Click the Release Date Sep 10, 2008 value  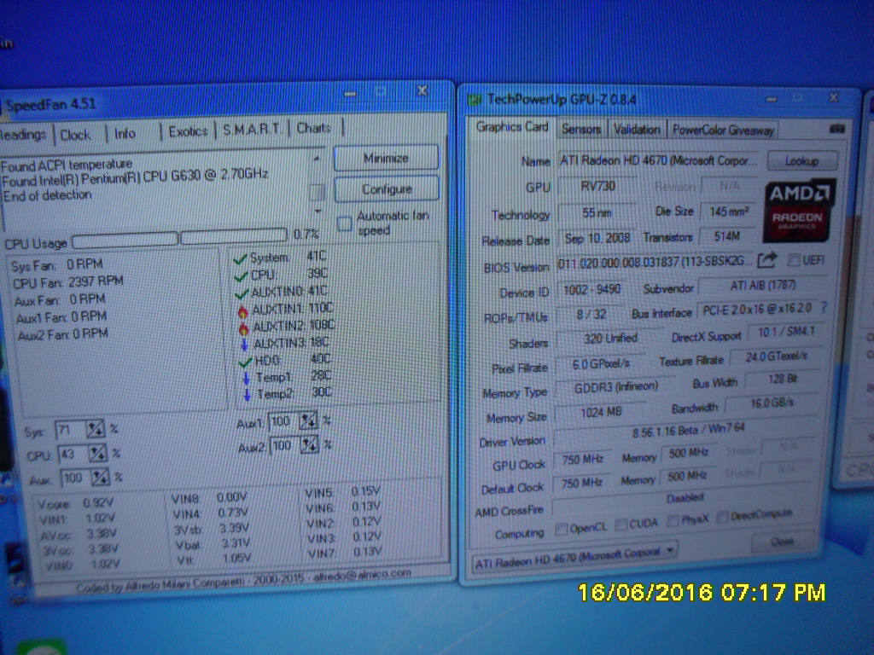(597, 239)
